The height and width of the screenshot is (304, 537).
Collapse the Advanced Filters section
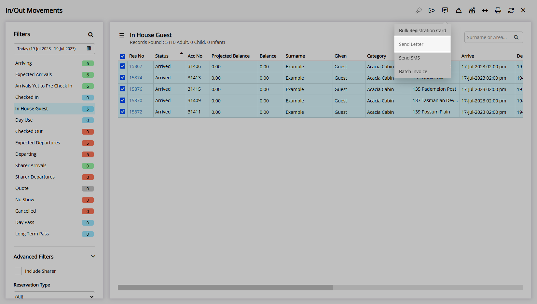(x=93, y=257)
